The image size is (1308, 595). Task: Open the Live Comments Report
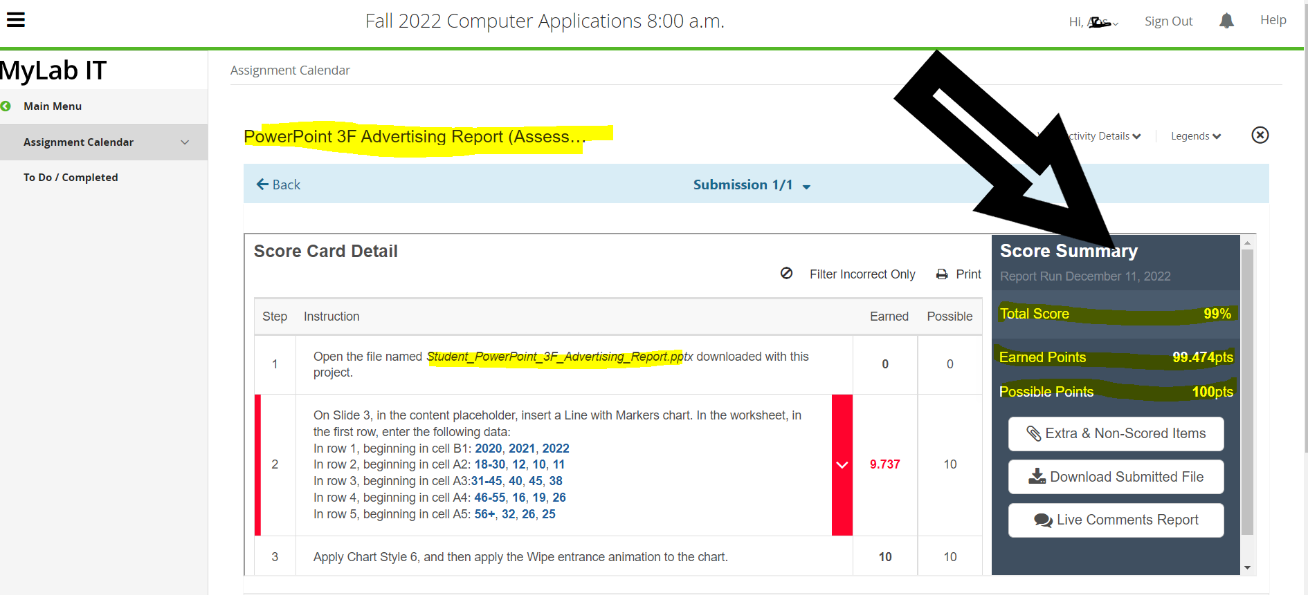click(x=1116, y=520)
